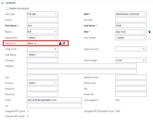Click the Company input field

pyautogui.click(x=42, y=60)
